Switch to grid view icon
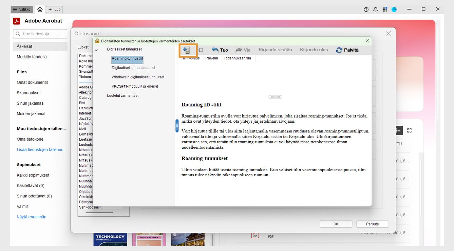Image resolution: width=454 pixels, height=251 pixels. click(409, 130)
